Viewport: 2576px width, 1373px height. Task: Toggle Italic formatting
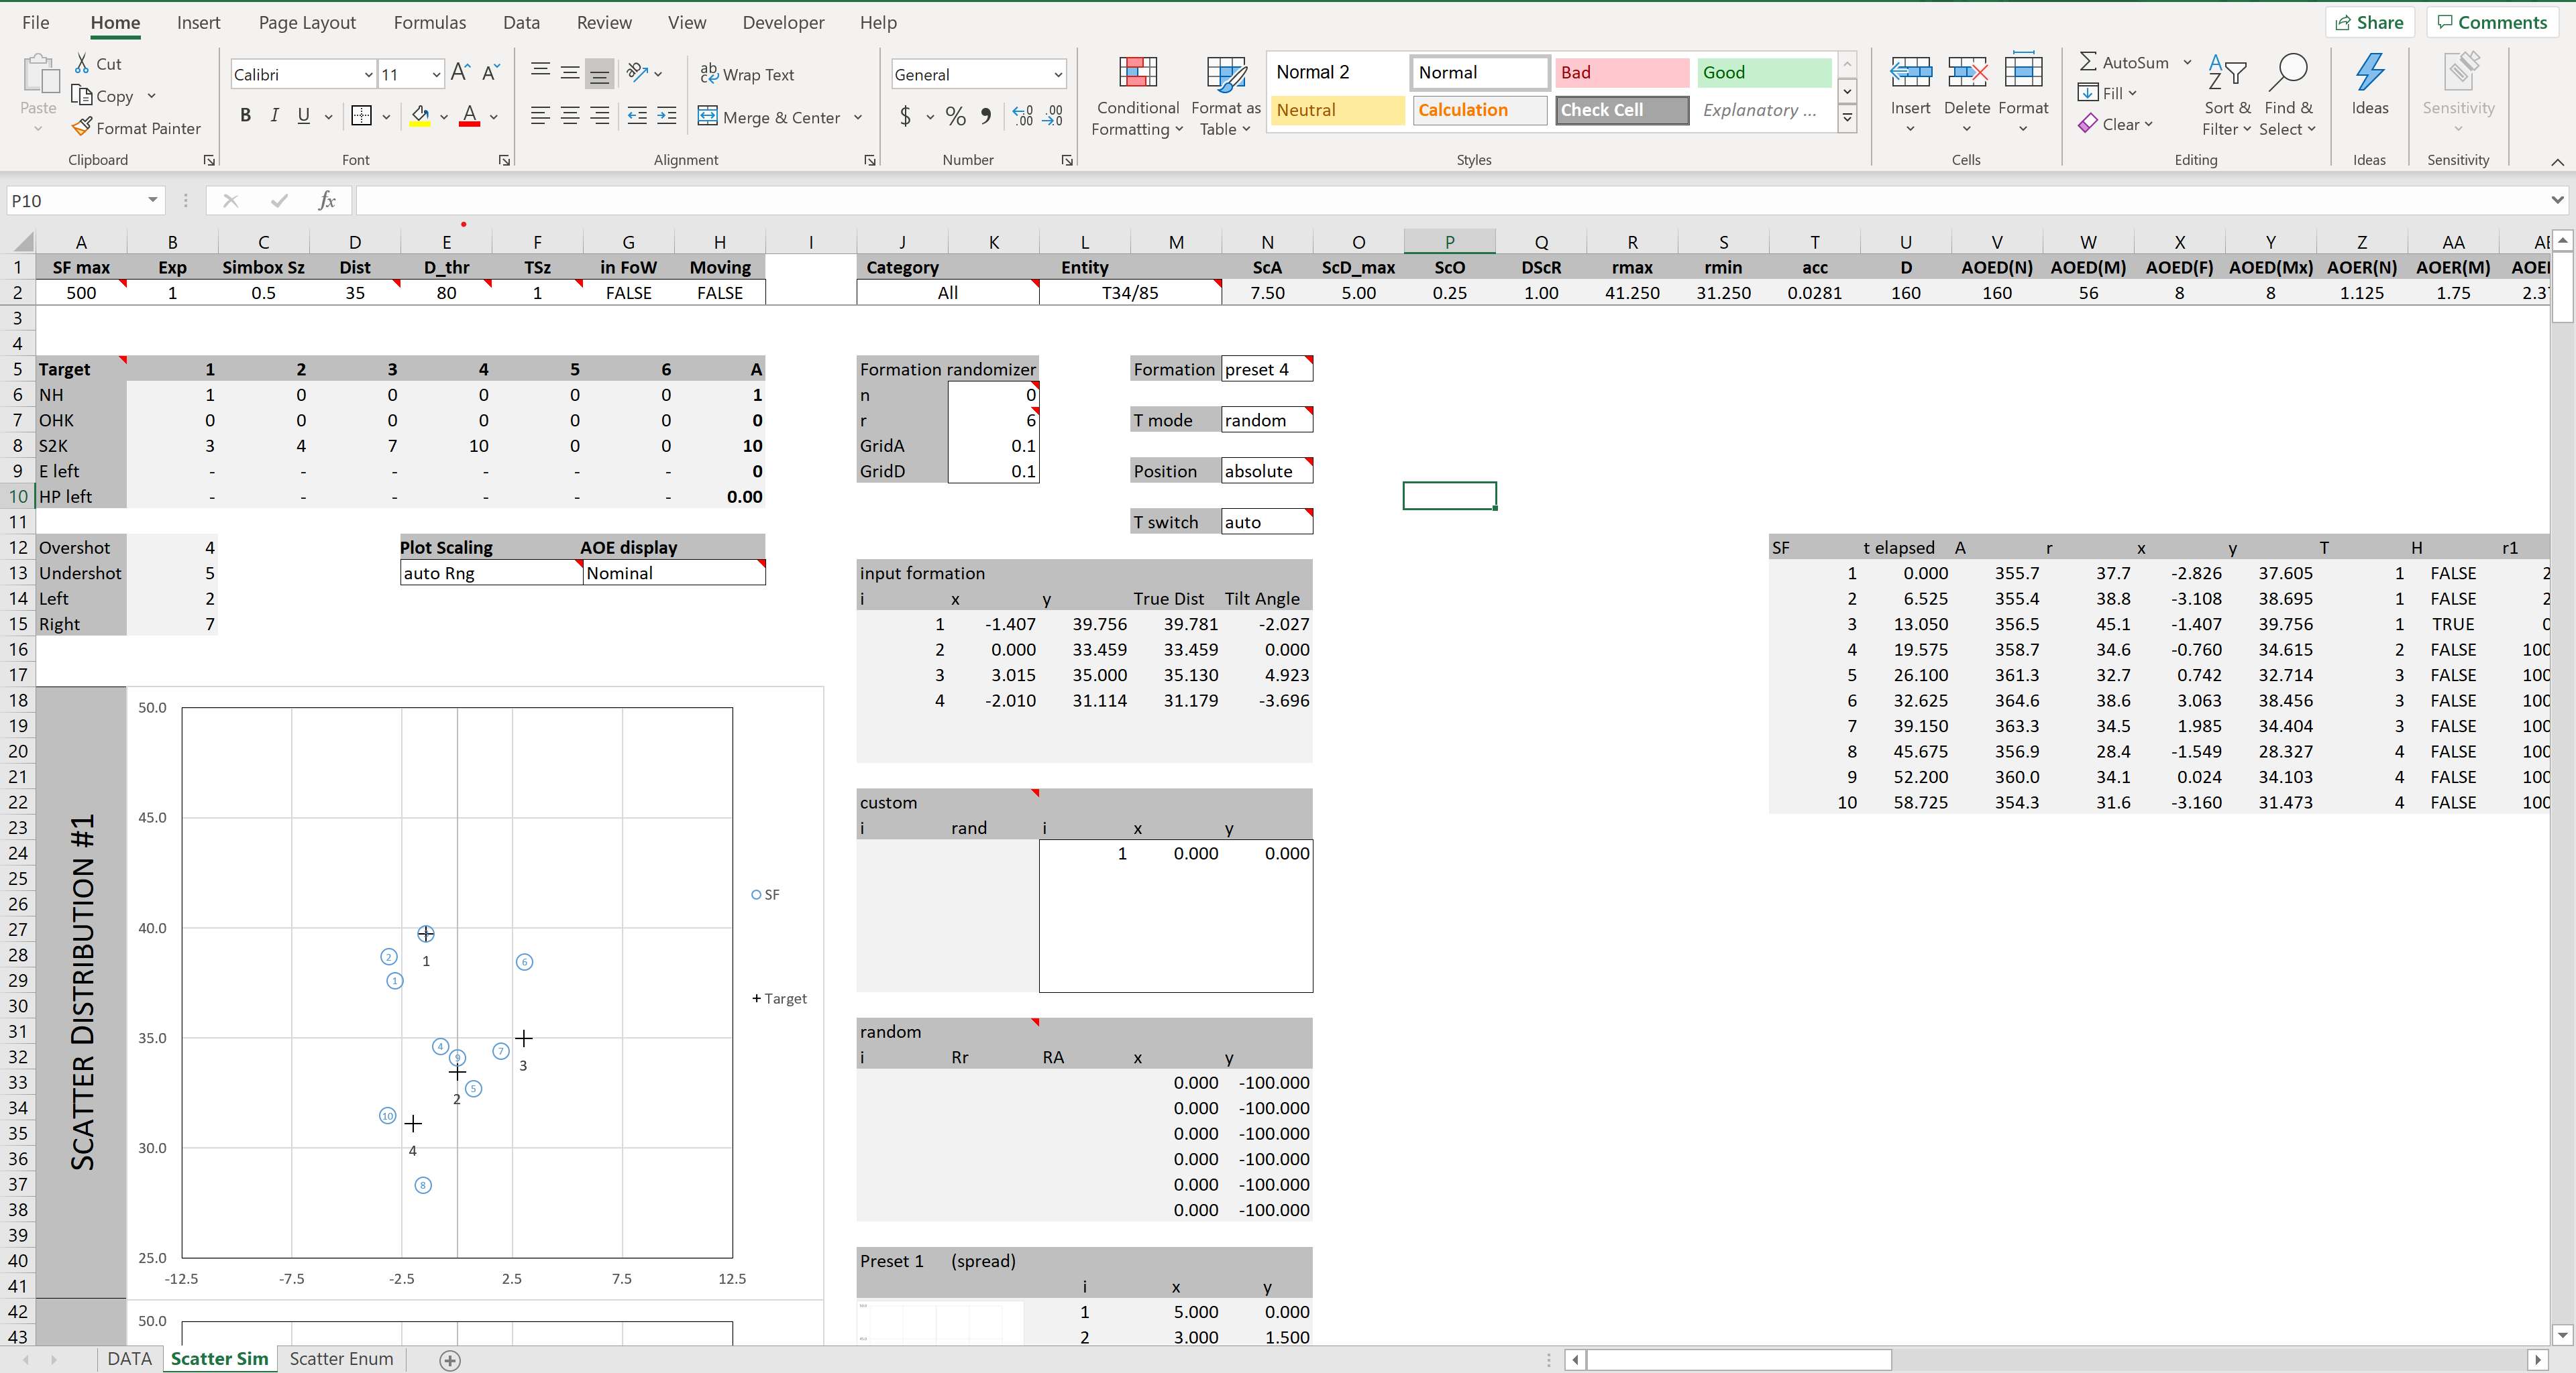[x=274, y=116]
